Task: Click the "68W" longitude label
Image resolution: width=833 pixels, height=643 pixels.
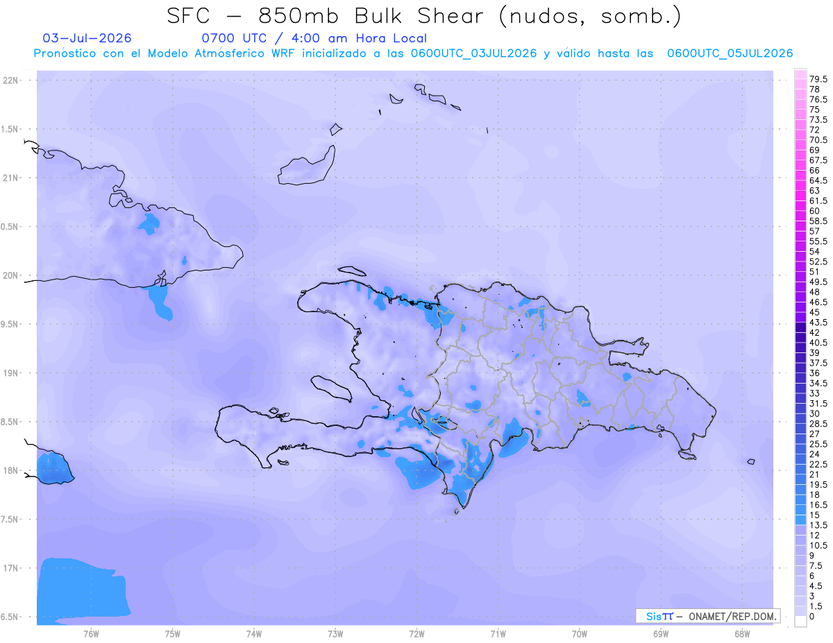Action: pyautogui.click(x=742, y=634)
